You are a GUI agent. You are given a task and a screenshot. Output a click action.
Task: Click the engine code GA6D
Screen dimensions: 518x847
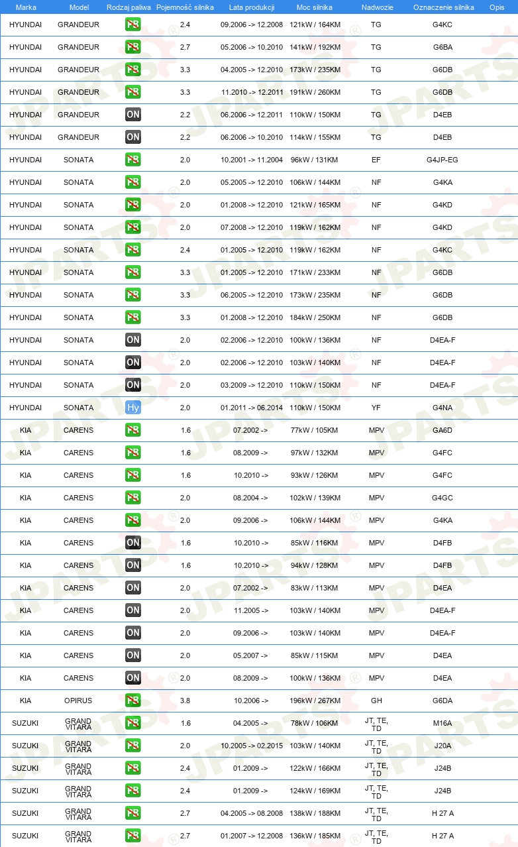pyautogui.click(x=442, y=430)
